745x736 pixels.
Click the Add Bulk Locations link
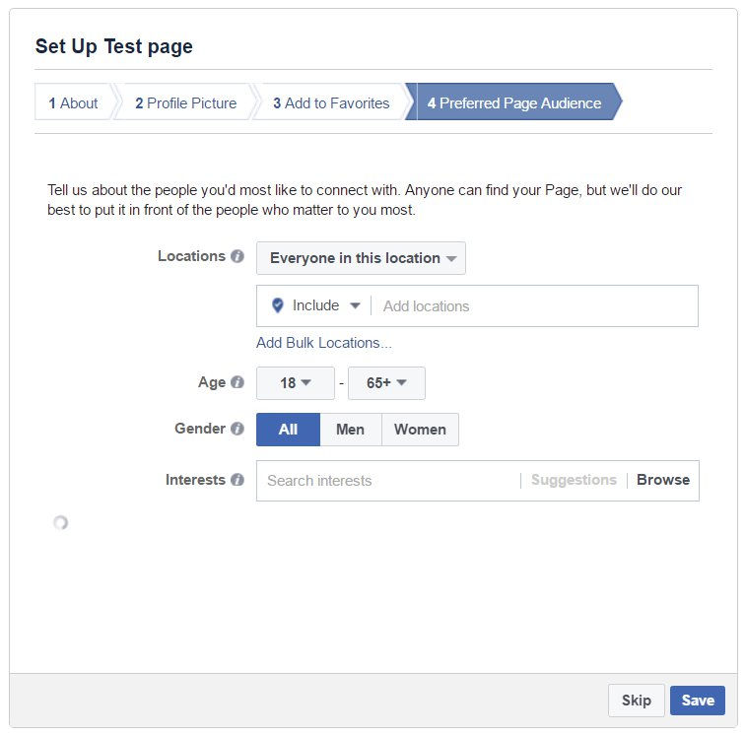(x=324, y=343)
